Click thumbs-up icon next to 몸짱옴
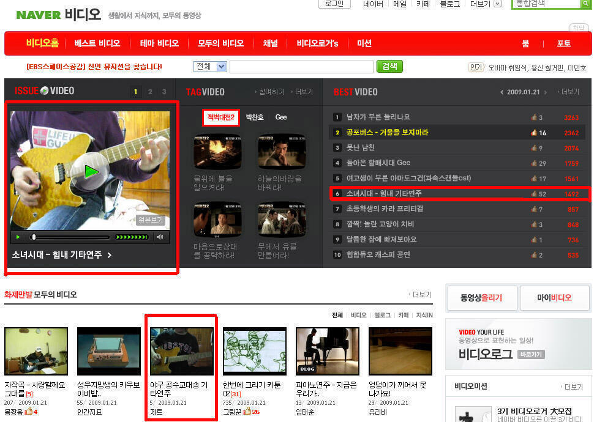605x422 pixels. coord(29,411)
